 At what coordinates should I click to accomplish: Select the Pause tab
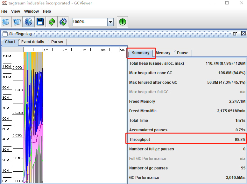(x=183, y=53)
